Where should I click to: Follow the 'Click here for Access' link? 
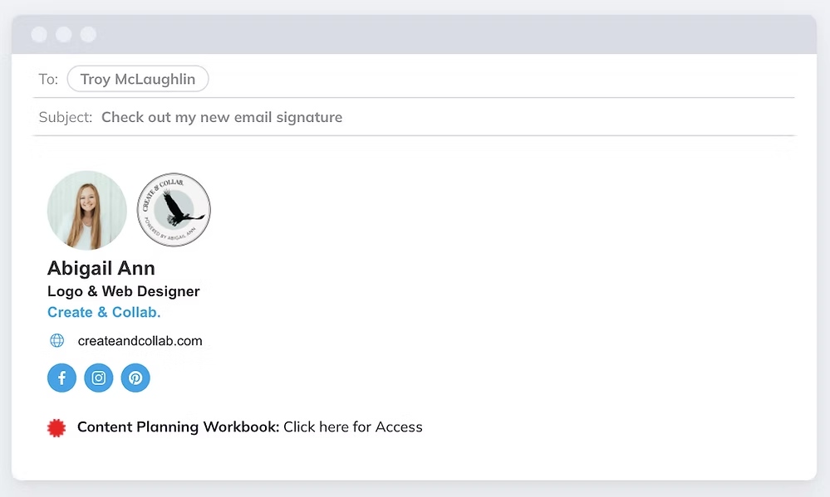352,426
